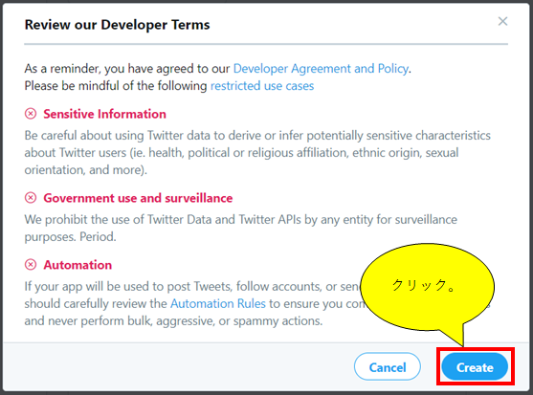Screen dimensions: 533x395
Task: Click the 'Please be mindful of the following' text
Action: pyautogui.click(x=116, y=86)
